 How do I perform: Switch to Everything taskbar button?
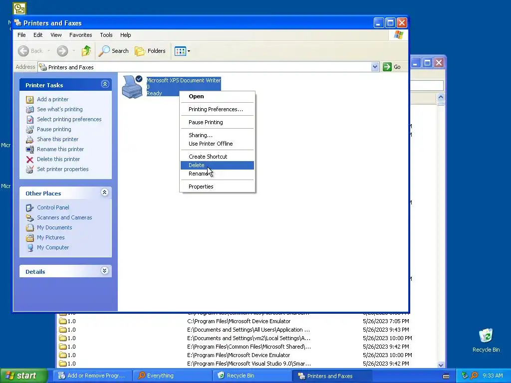[173, 376]
